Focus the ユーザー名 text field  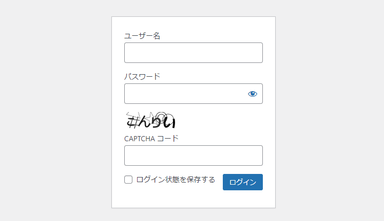coord(193,53)
